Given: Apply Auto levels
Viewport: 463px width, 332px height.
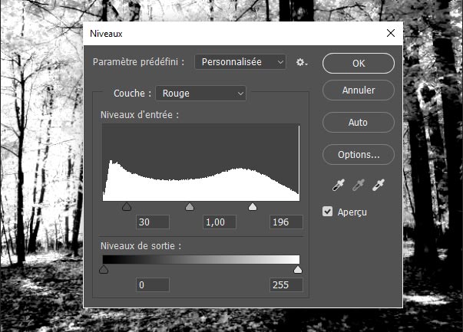Looking at the screenshot, I should click(358, 122).
